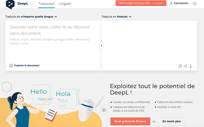Click the DeepL logo icon
The width and height of the screenshot is (204, 127).
pos(10,4)
